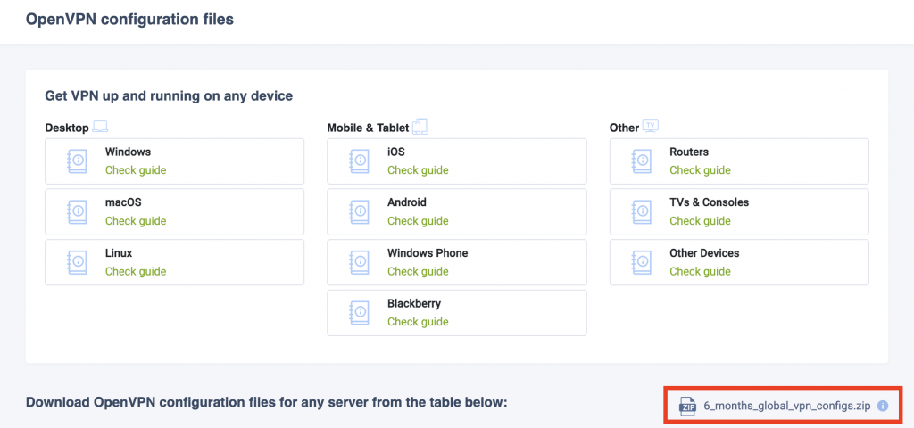Viewport: 914px width, 428px height.
Task: Select the Other Devices card title
Action: (x=704, y=253)
